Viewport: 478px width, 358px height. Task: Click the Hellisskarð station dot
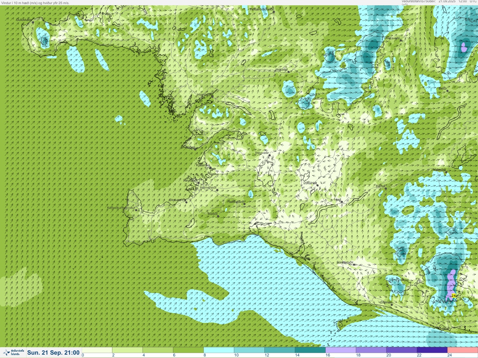point(244,204)
